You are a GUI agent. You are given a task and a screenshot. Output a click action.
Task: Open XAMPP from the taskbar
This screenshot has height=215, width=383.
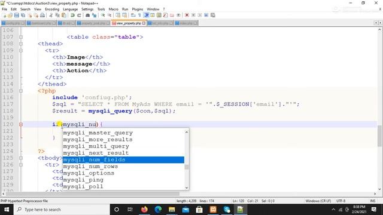(213, 210)
